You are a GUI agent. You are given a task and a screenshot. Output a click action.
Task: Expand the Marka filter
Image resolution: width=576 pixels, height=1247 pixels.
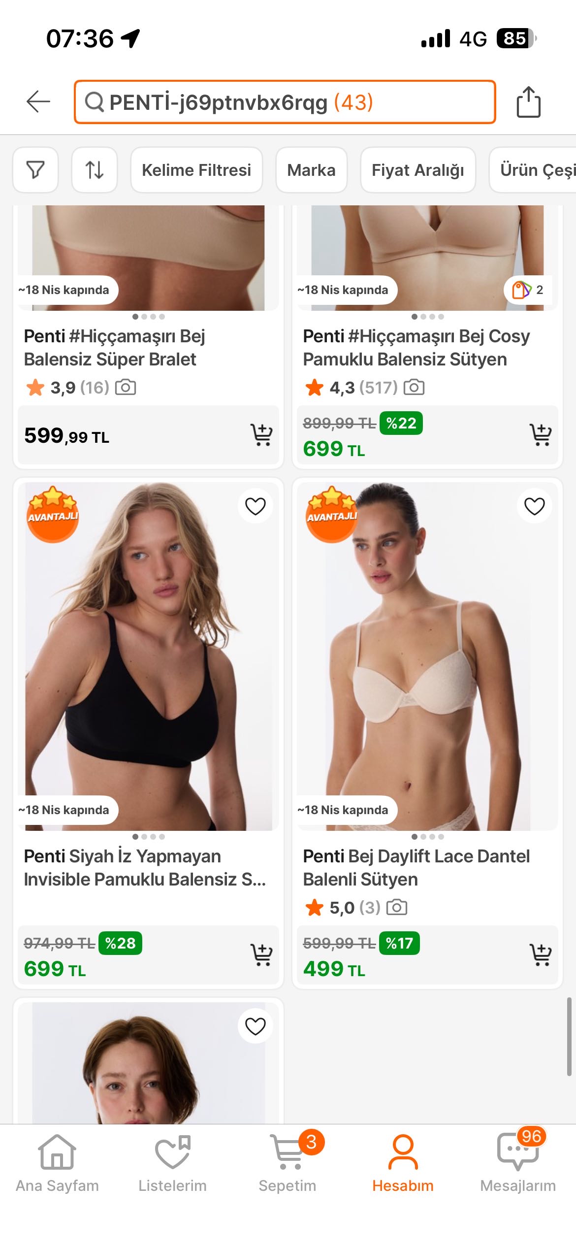tap(311, 170)
